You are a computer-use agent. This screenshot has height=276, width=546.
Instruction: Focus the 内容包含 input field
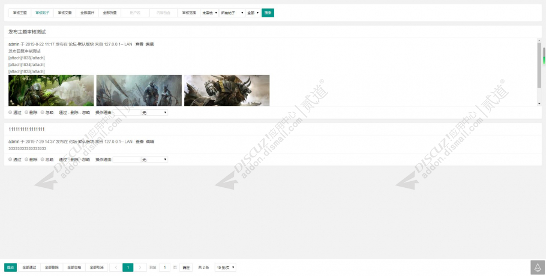pos(163,13)
